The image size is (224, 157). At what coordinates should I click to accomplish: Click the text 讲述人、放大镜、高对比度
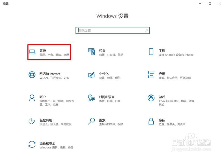coord(55,124)
